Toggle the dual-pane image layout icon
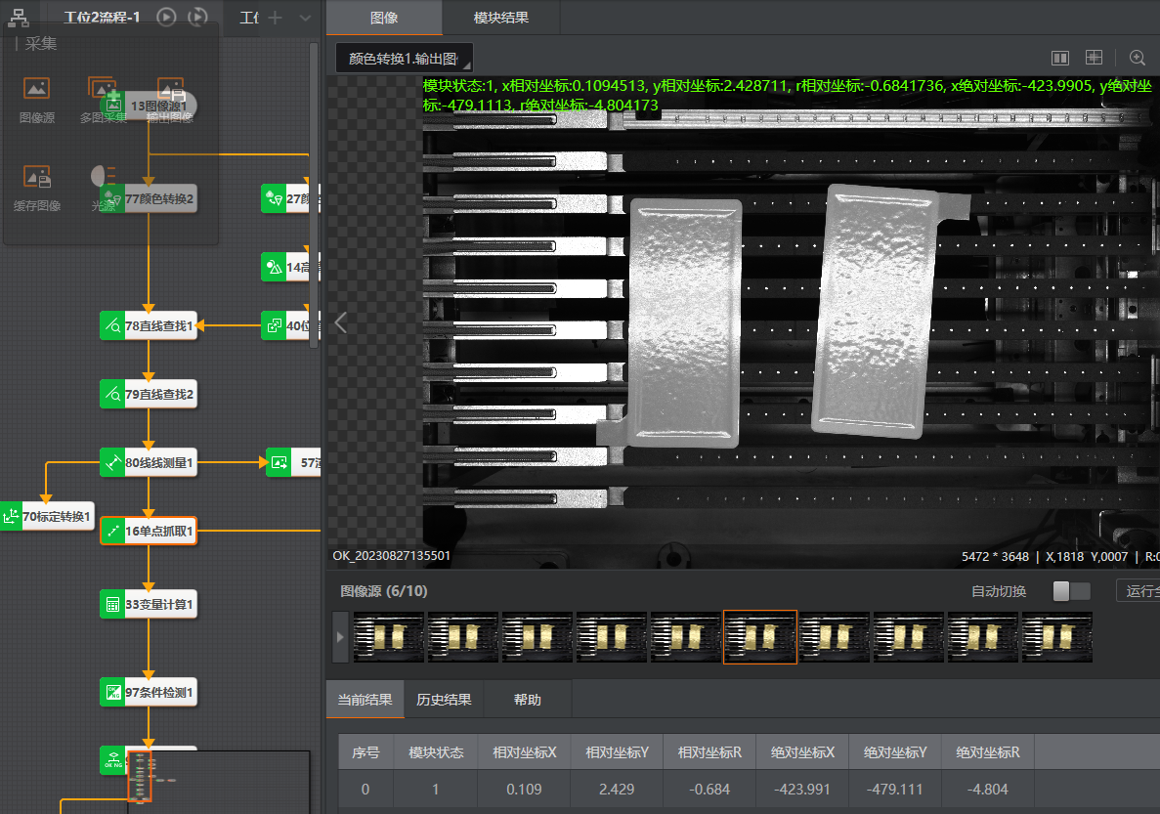 point(1060,58)
